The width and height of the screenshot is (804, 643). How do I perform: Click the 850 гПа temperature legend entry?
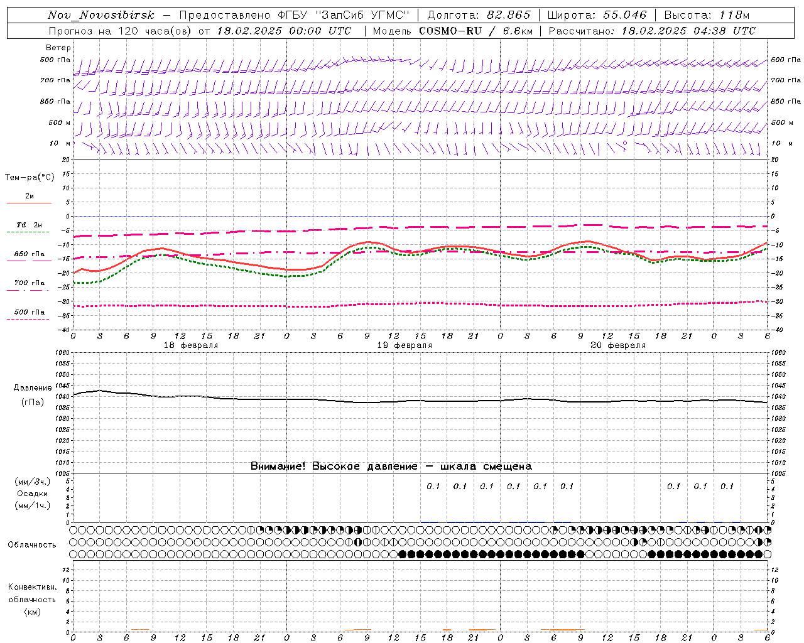30,254
